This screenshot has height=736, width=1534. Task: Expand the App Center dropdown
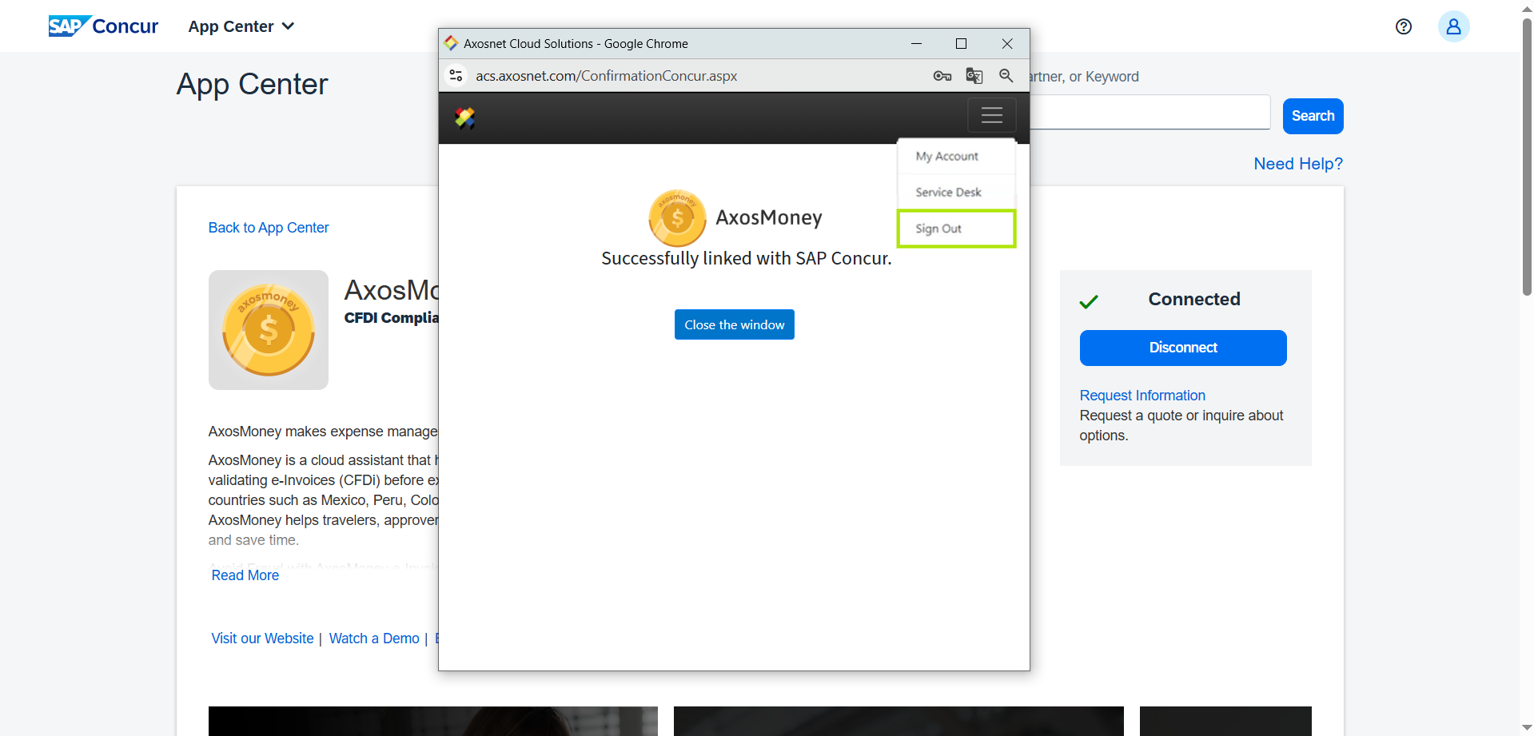point(241,26)
